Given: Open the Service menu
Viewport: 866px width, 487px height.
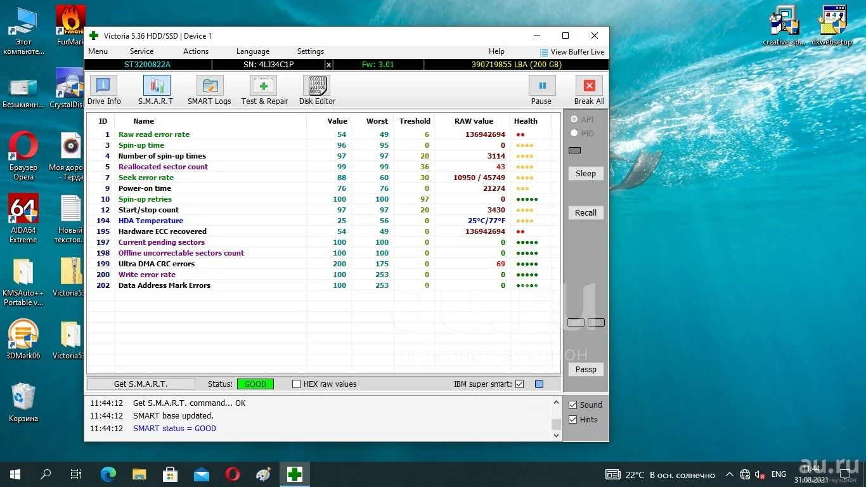Looking at the screenshot, I should pyautogui.click(x=141, y=51).
